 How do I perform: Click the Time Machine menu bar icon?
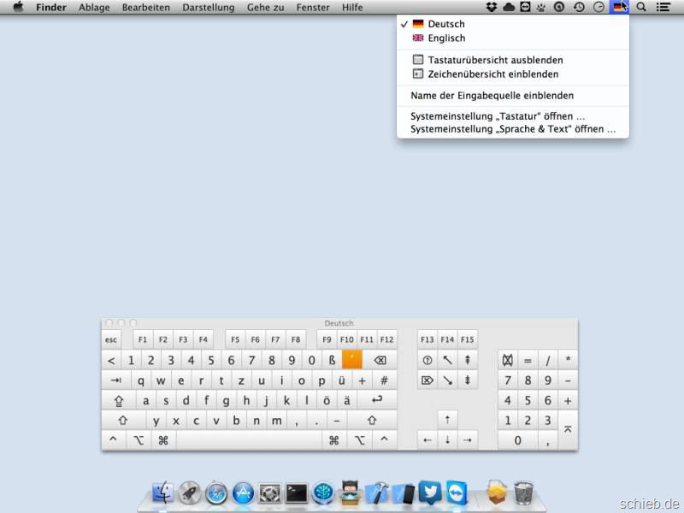[579, 7]
